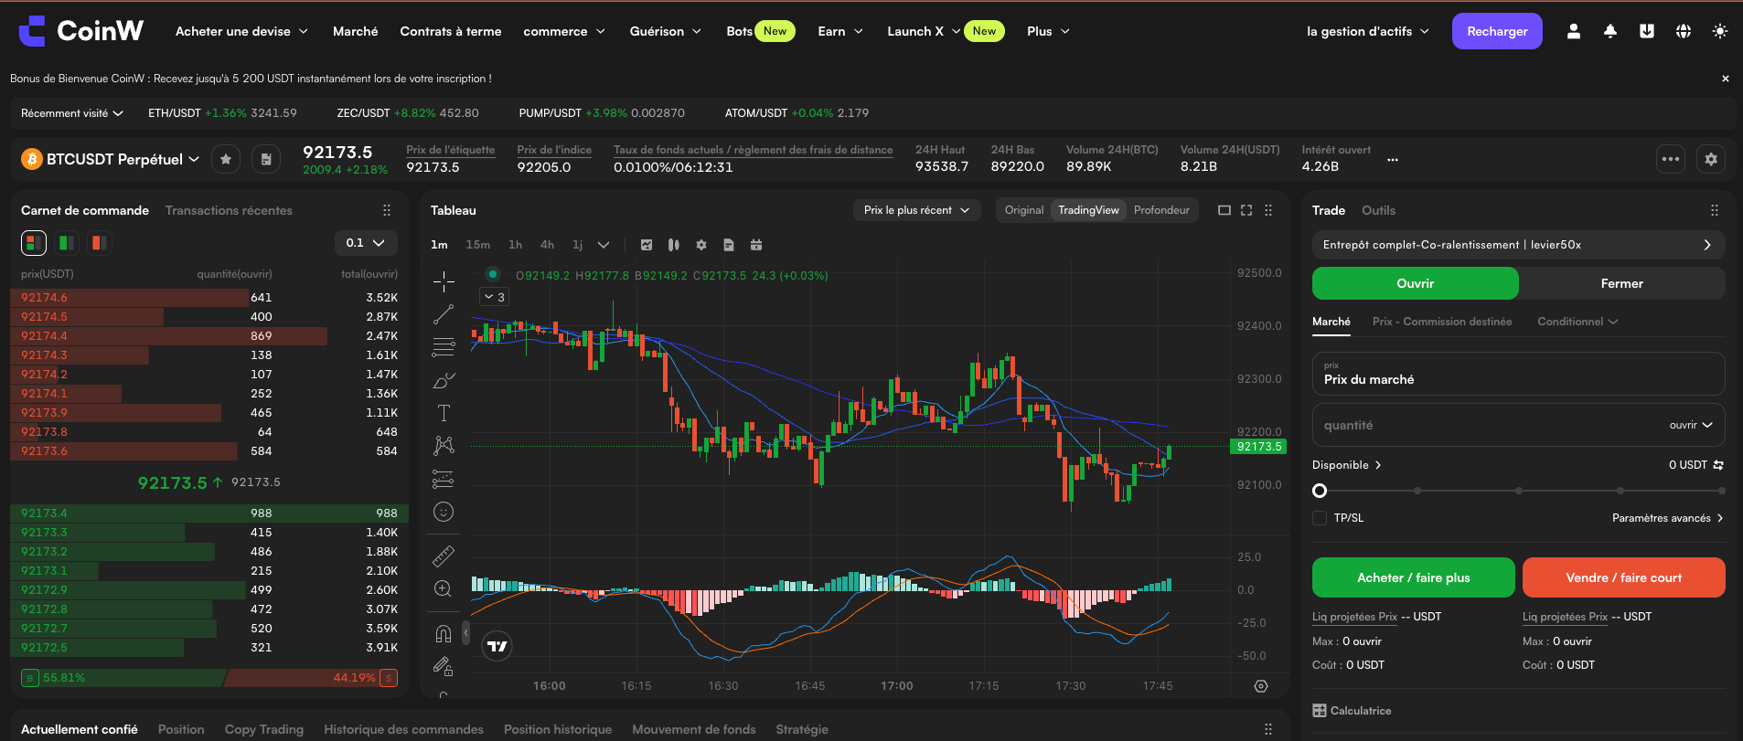Open the 0.1 price grouping dropdown
Image resolution: width=1743 pixels, height=741 pixels.
click(366, 243)
